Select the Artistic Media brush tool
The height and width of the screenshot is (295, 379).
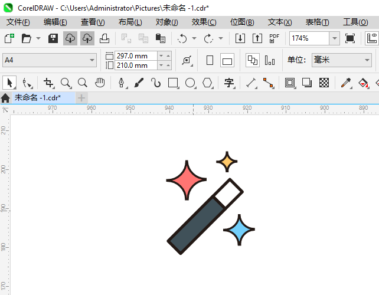pyautogui.click(x=139, y=83)
